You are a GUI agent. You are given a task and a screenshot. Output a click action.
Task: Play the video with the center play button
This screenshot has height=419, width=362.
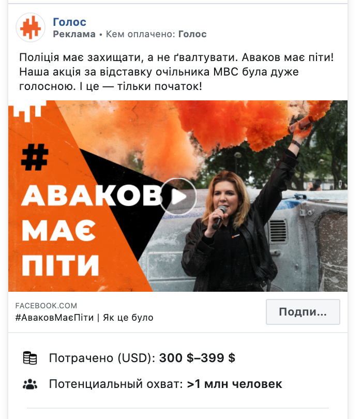pyautogui.click(x=178, y=197)
